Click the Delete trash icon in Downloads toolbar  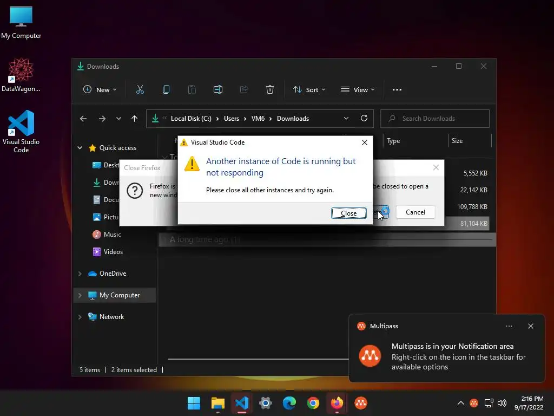(269, 89)
